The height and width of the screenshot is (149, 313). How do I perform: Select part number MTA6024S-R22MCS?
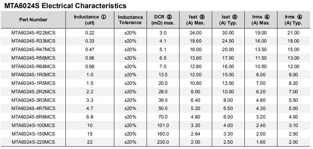33,33
